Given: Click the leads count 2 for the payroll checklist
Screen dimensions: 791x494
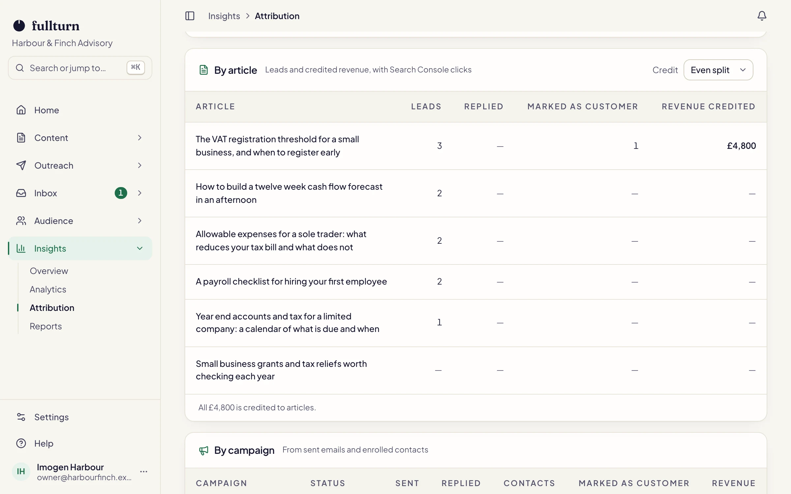Looking at the screenshot, I should tap(439, 281).
